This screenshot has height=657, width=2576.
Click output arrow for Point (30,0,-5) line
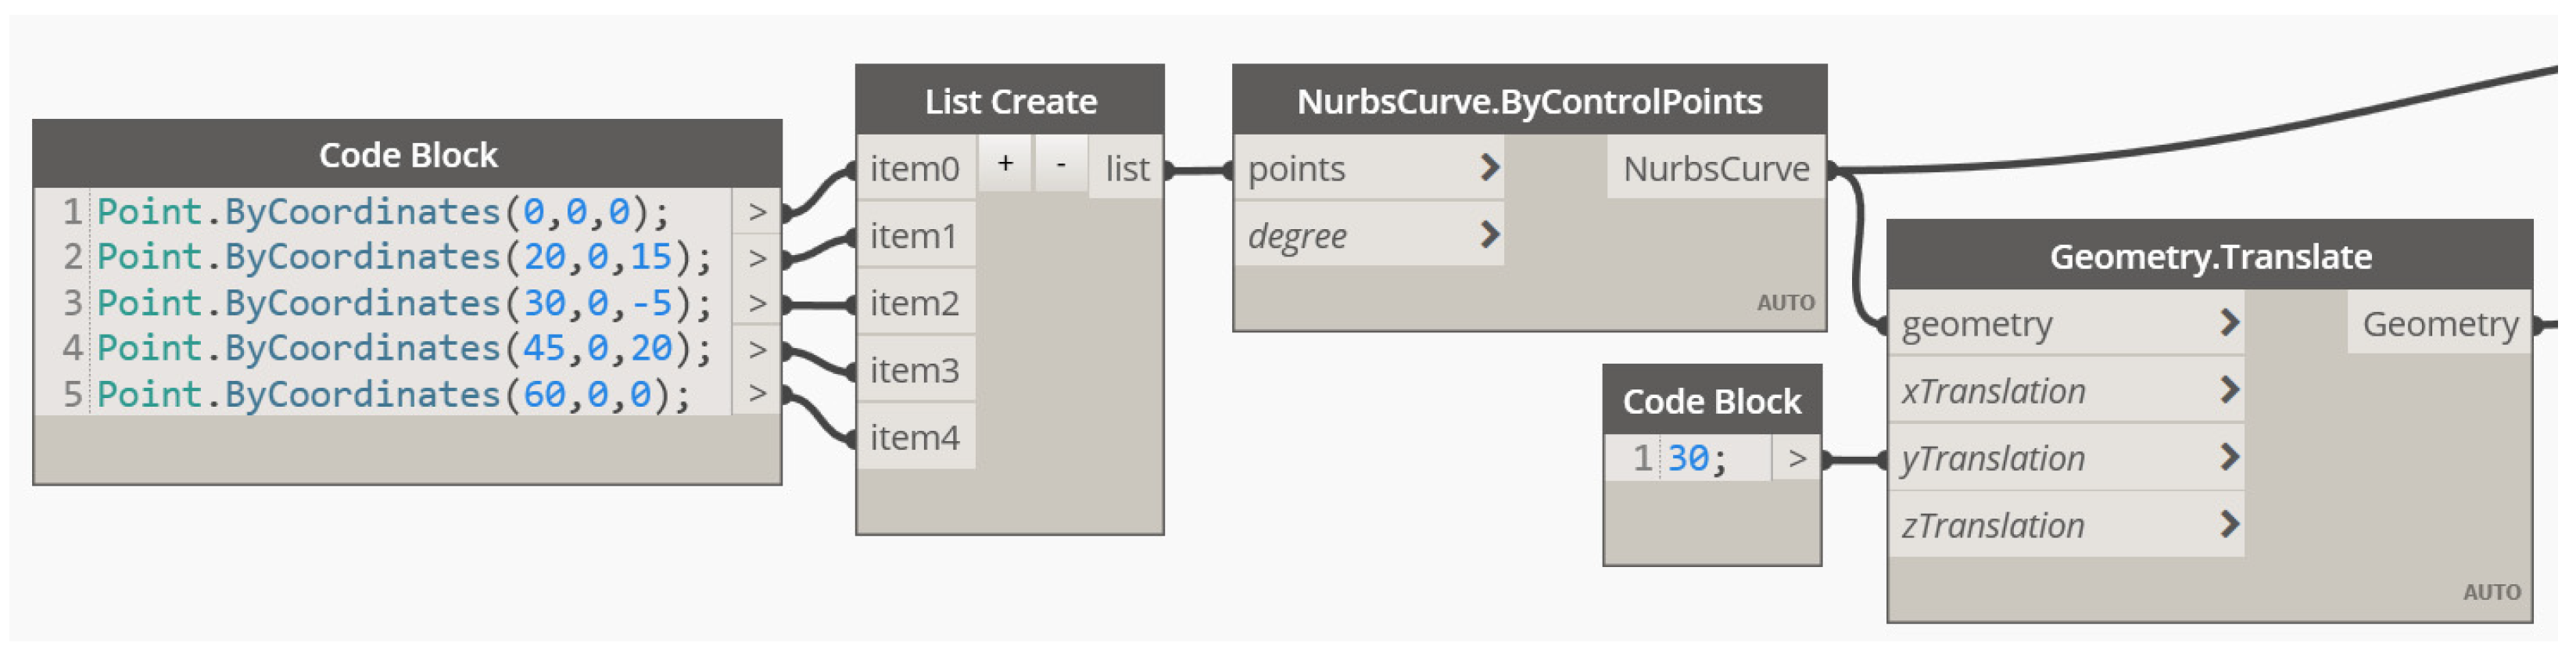(757, 303)
